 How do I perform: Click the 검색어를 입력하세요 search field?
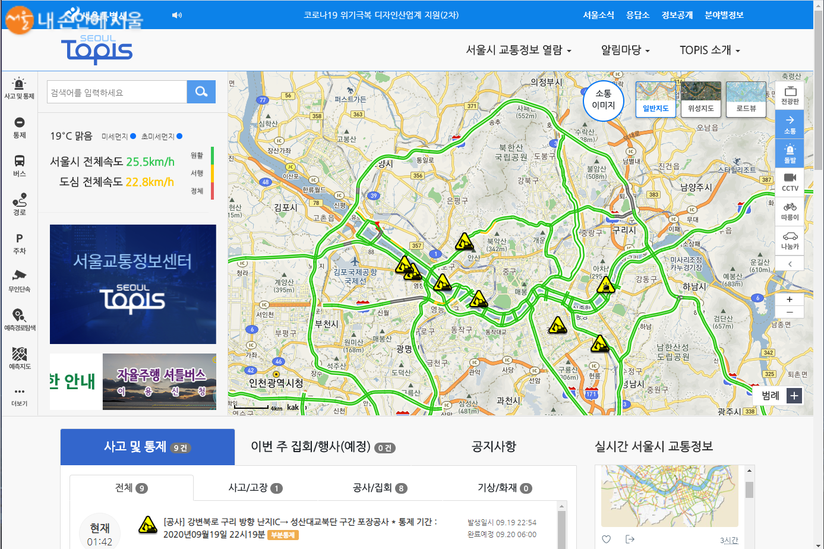pos(117,92)
